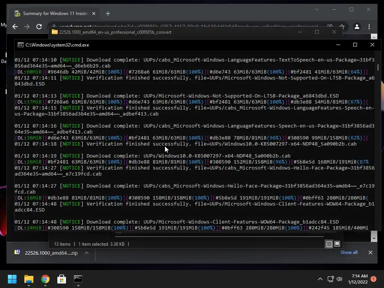Bookmark this page with the star icon
Viewport: 384px width, 288px height.
pyautogui.click(x=342, y=27)
